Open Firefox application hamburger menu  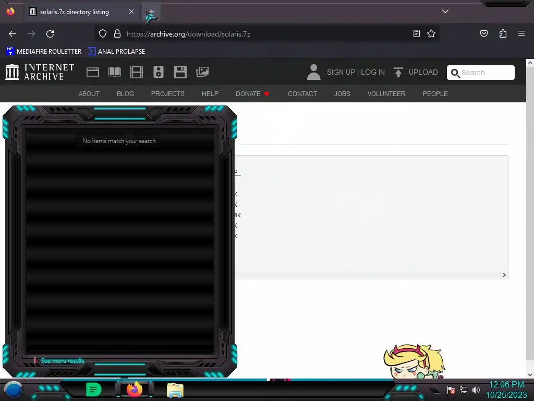(x=521, y=33)
